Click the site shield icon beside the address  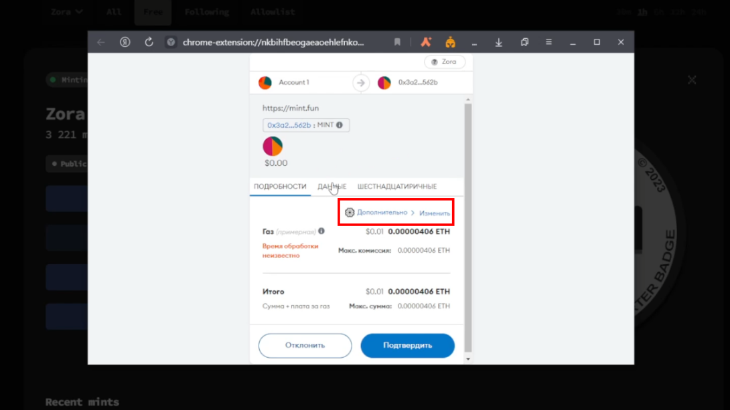(171, 42)
